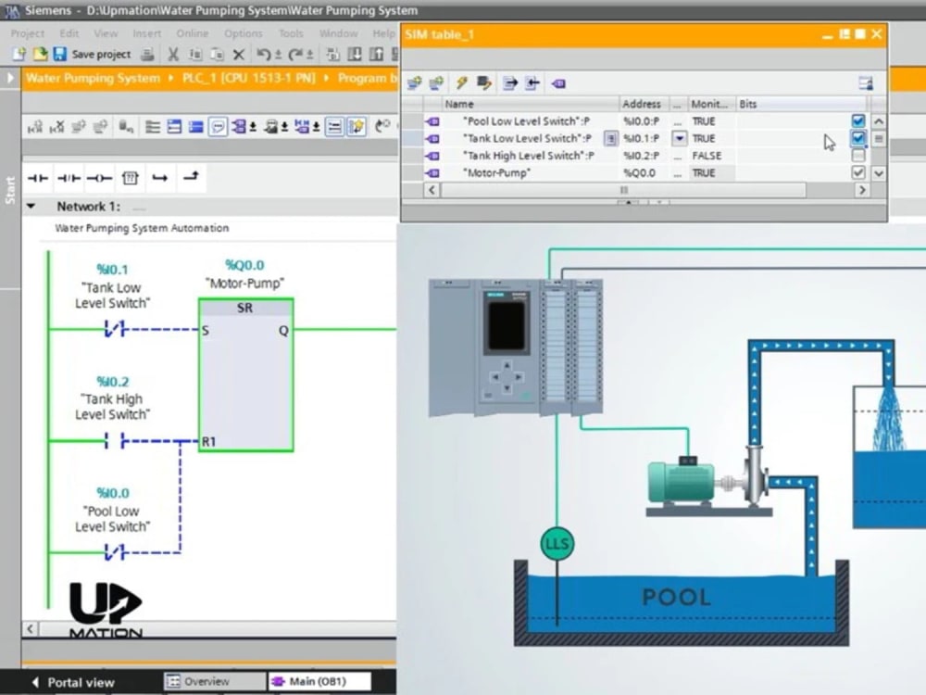Collapse Network 1 triangle
Viewport: 926px width, 695px height.
(x=31, y=207)
